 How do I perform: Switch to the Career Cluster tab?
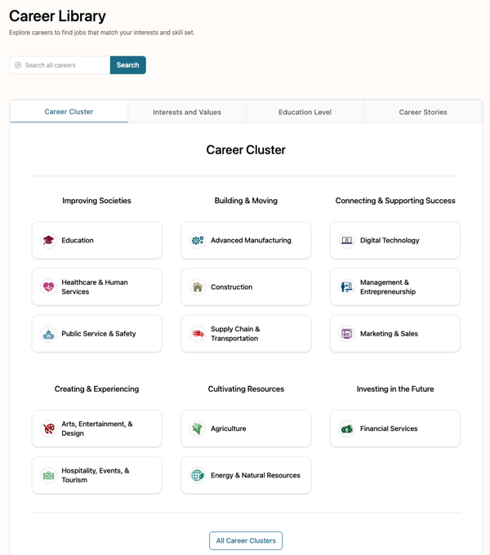tap(69, 112)
